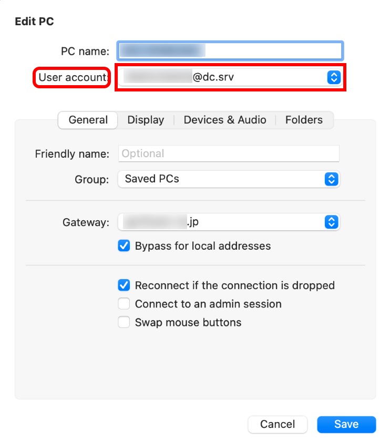Image resolution: width=390 pixels, height=441 pixels.
Task: Select the Folders tab
Action: 304,120
